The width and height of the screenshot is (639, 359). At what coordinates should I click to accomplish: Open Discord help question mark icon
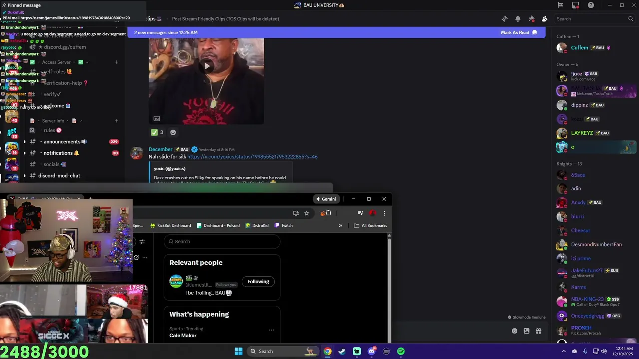point(591,5)
